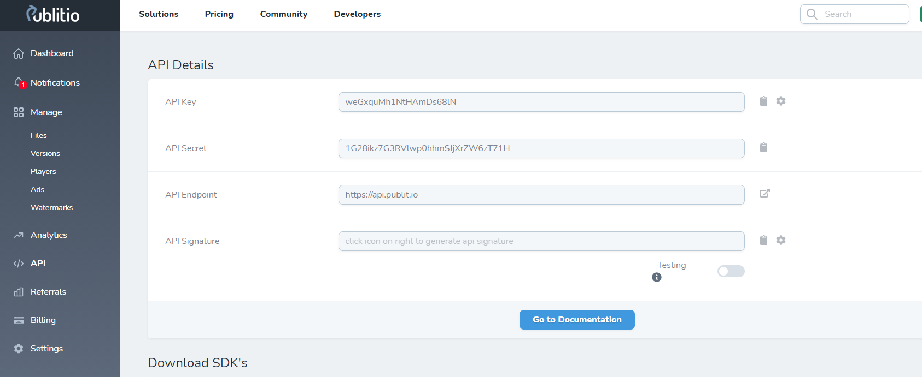Select API in the sidebar
The image size is (922, 377).
(x=38, y=264)
